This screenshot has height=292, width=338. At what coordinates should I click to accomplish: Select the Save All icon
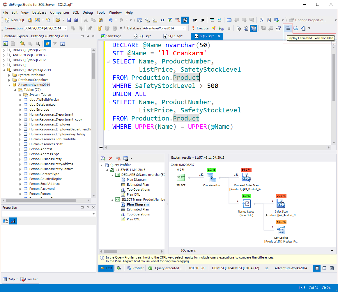(x=76, y=20)
